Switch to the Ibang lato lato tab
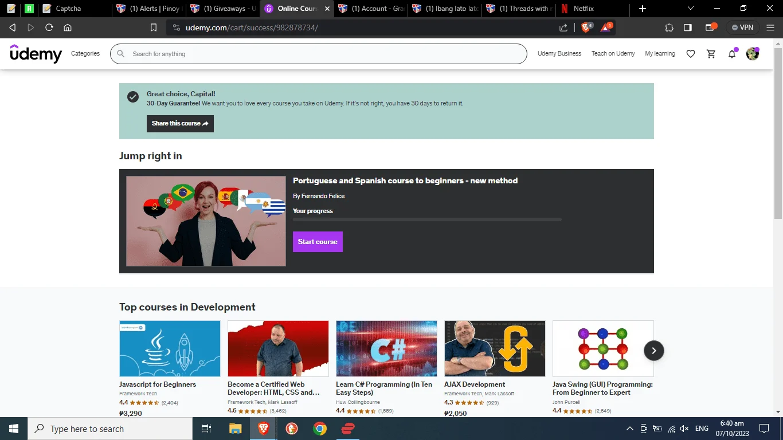783x440 pixels. tap(445, 9)
